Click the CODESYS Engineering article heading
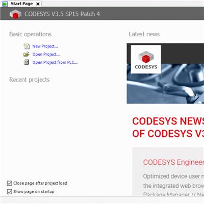This screenshot has height=204, width=204. pyautogui.click(x=173, y=162)
